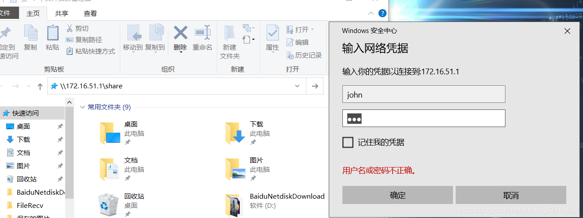Select Pictures (图片) in sidebar
This screenshot has width=583, height=218.
point(23,166)
